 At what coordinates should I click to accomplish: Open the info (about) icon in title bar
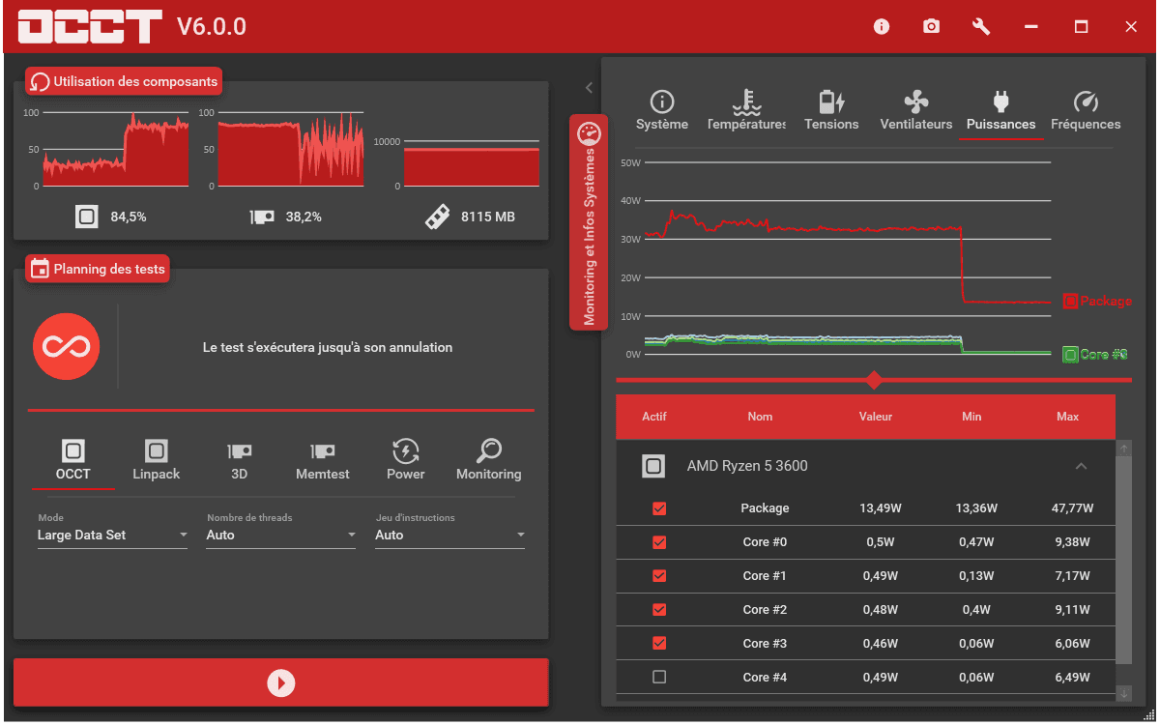pyautogui.click(x=882, y=27)
